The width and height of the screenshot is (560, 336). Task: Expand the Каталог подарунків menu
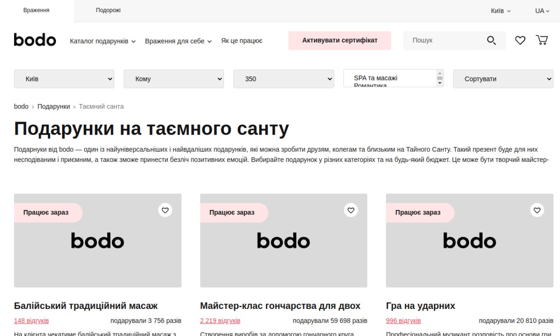point(103,41)
